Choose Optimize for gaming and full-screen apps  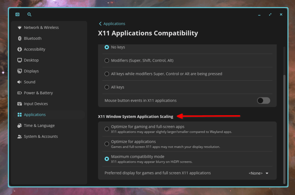[107, 129]
